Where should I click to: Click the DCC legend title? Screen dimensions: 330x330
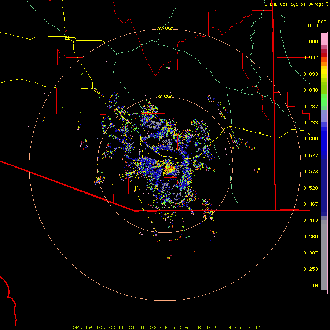322,22
